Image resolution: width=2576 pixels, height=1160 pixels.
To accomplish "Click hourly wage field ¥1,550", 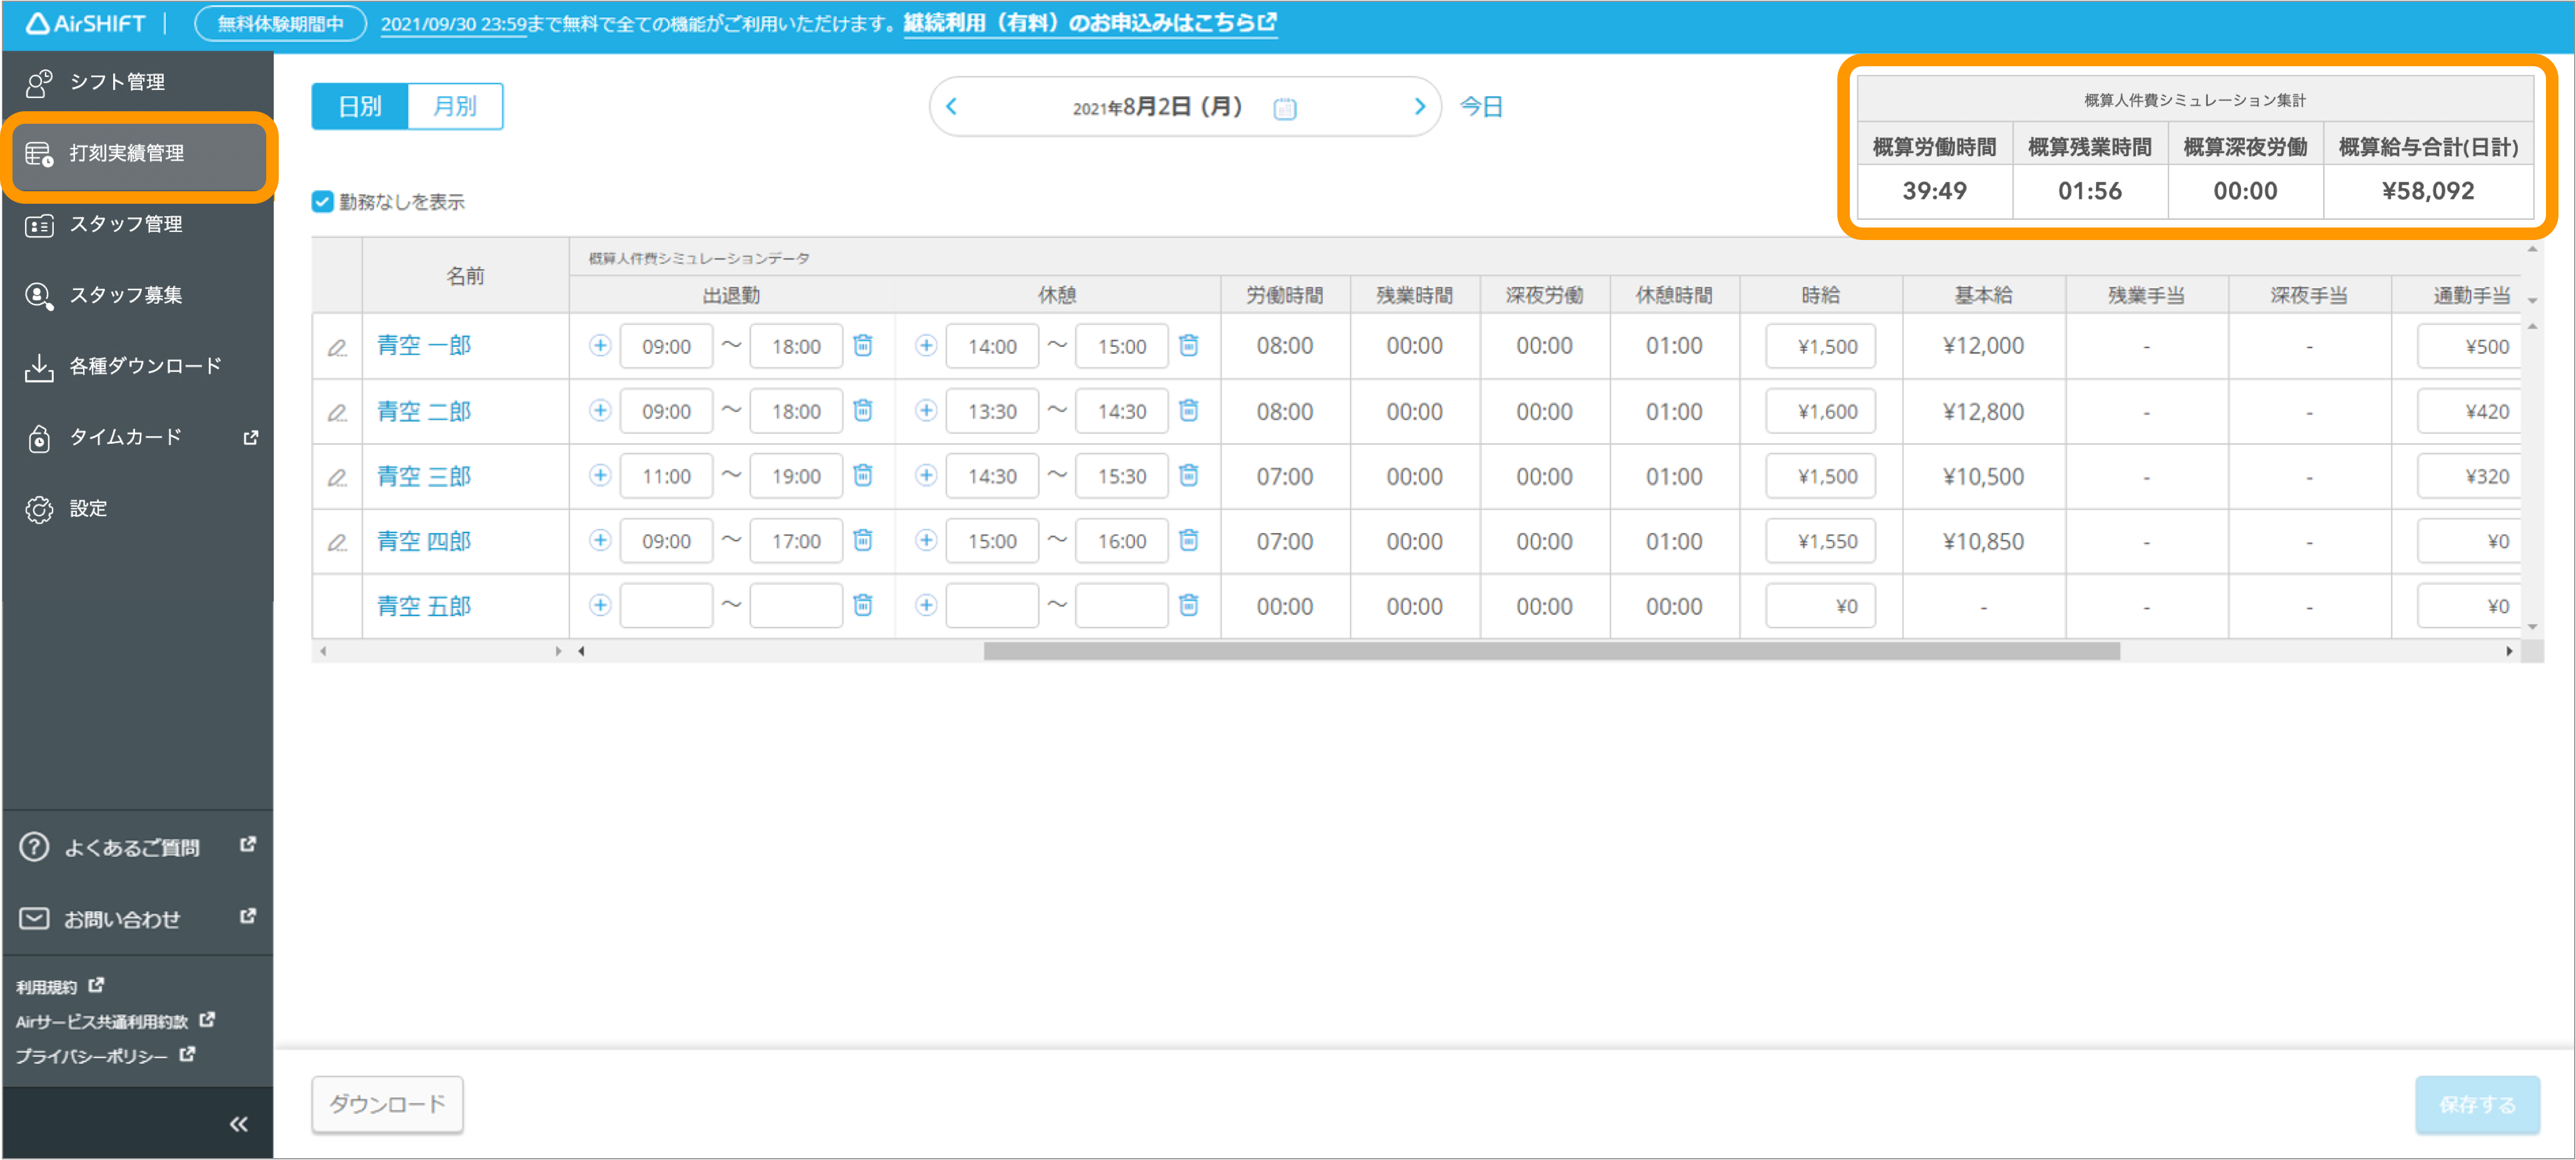I will tap(1820, 541).
